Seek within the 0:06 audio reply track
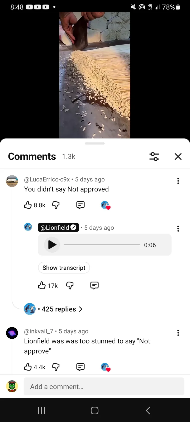This screenshot has height=422, width=190. point(102,245)
